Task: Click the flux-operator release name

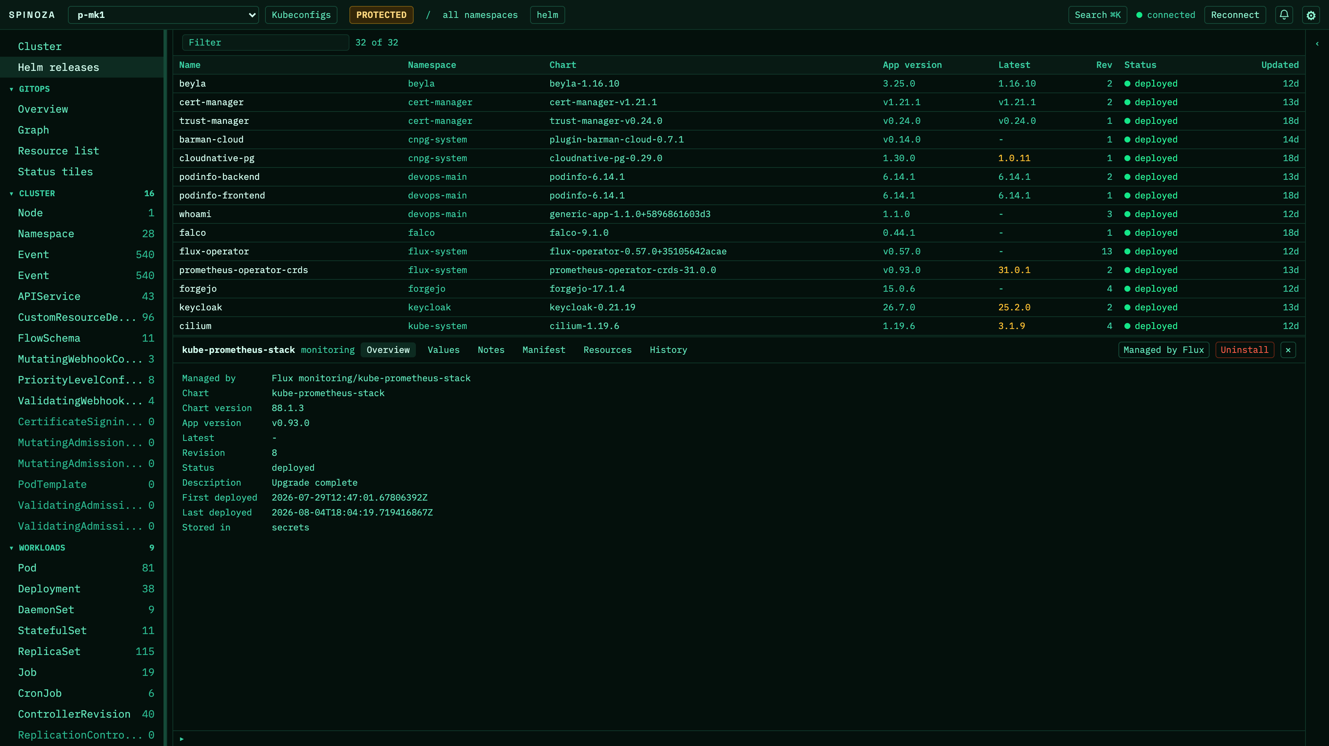Action: (x=214, y=251)
